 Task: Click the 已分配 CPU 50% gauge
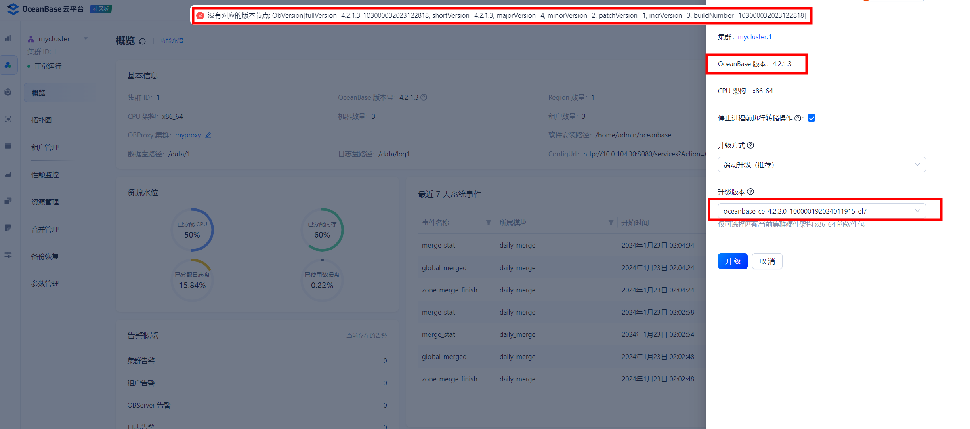click(x=192, y=229)
